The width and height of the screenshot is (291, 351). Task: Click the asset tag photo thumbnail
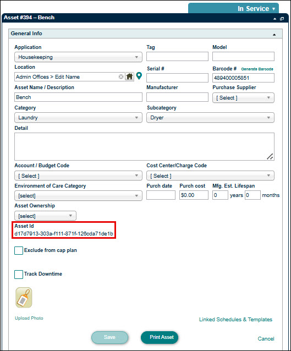pos(24,298)
